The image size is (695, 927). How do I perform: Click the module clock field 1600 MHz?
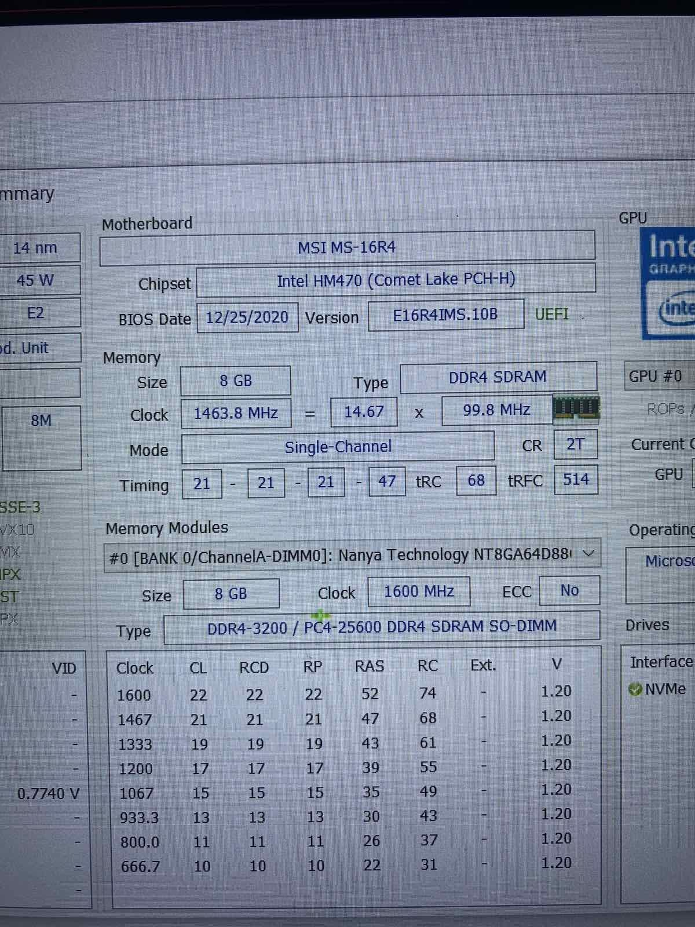pyautogui.click(x=419, y=592)
